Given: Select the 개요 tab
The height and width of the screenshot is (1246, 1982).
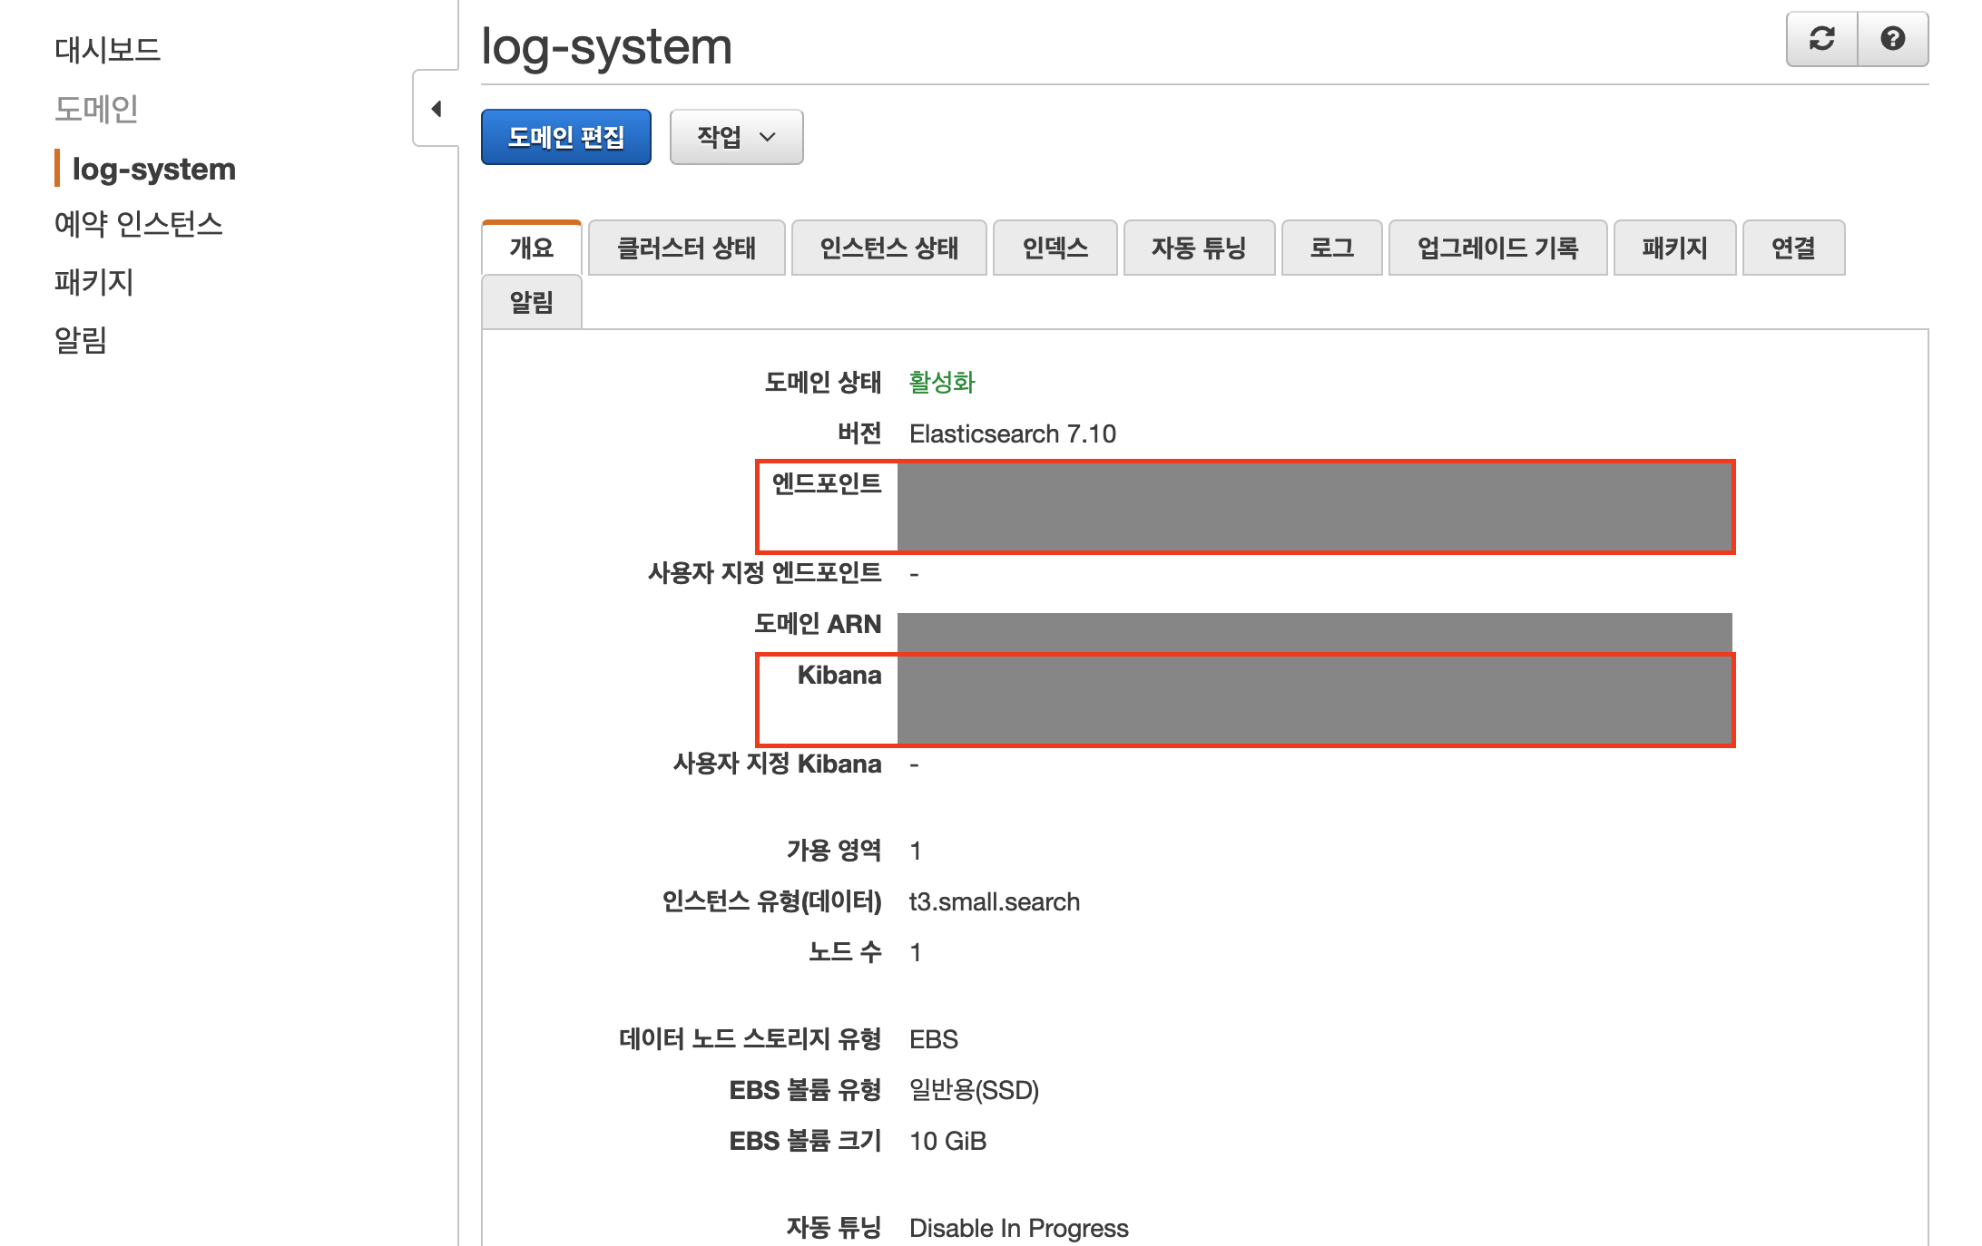Looking at the screenshot, I should [531, 248].
